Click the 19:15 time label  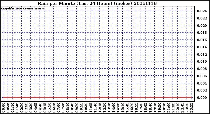coord(155,108)
